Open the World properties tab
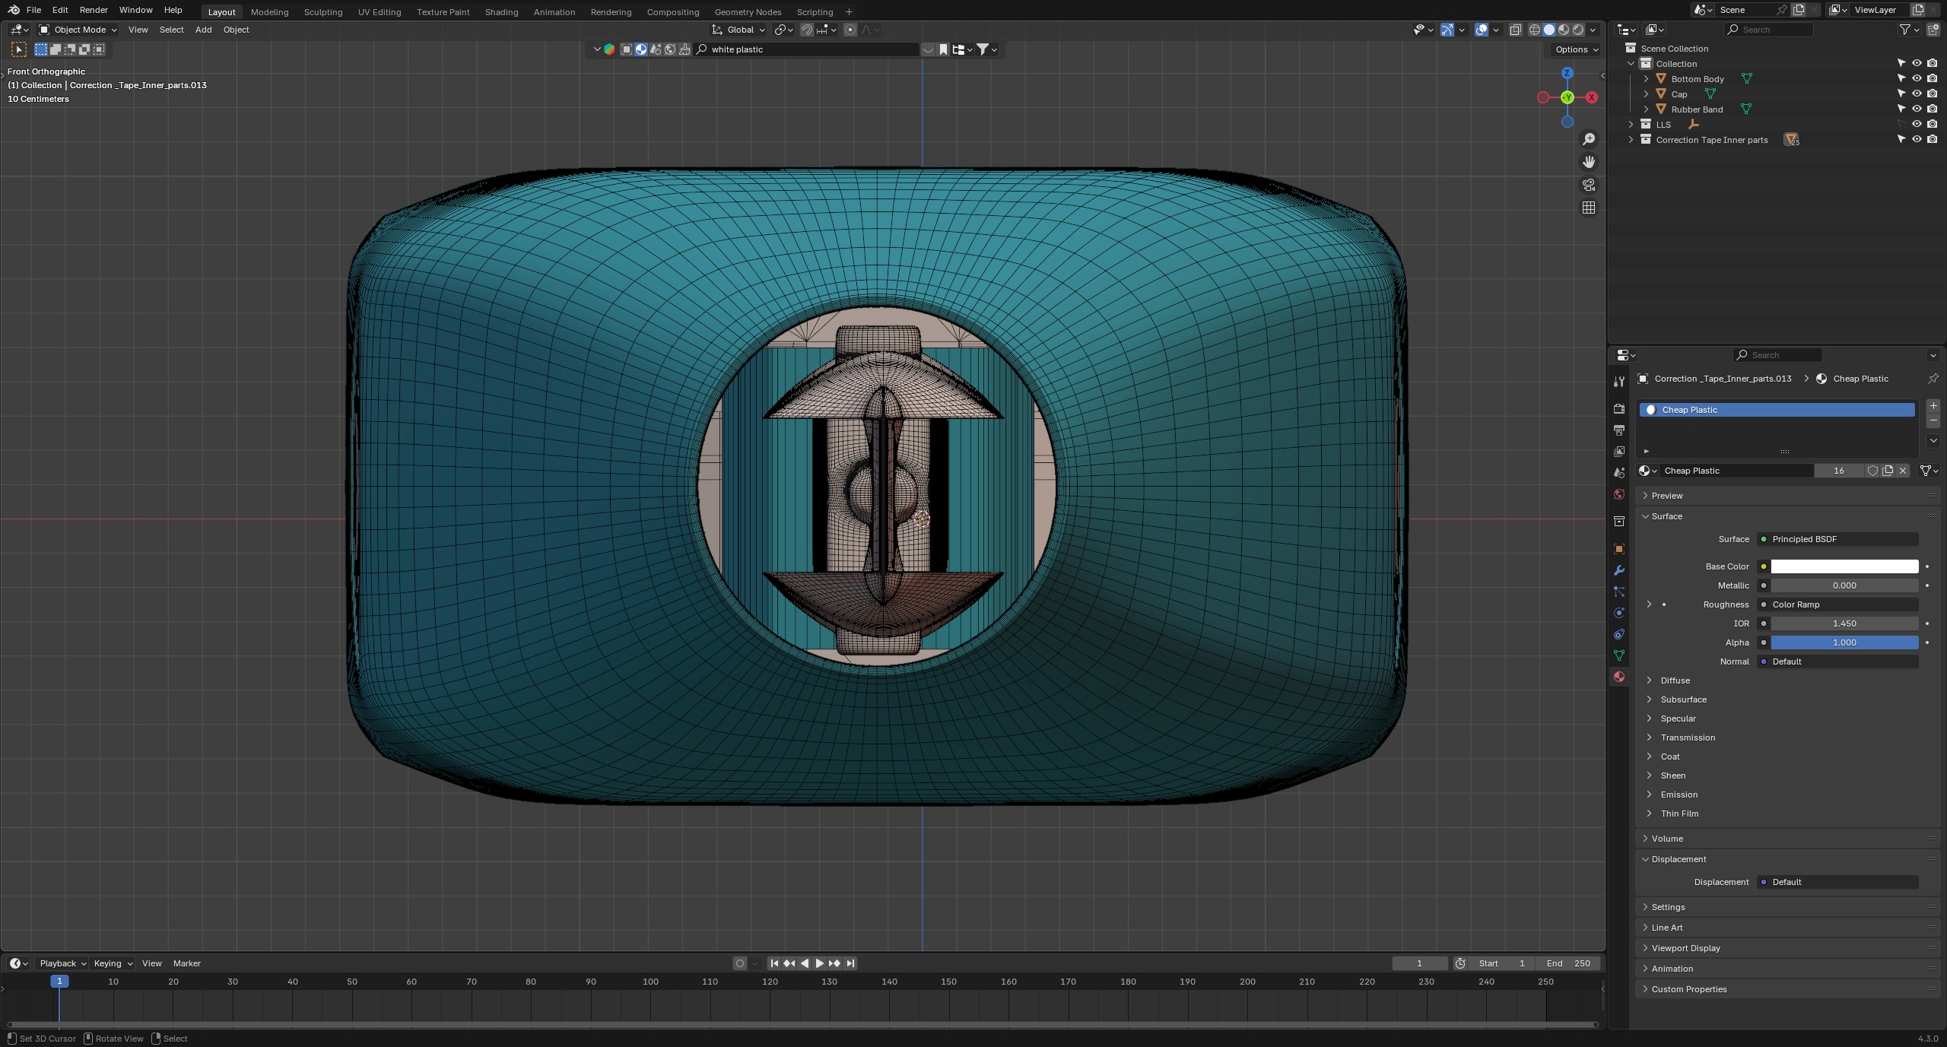 (x=1619, y=494)
